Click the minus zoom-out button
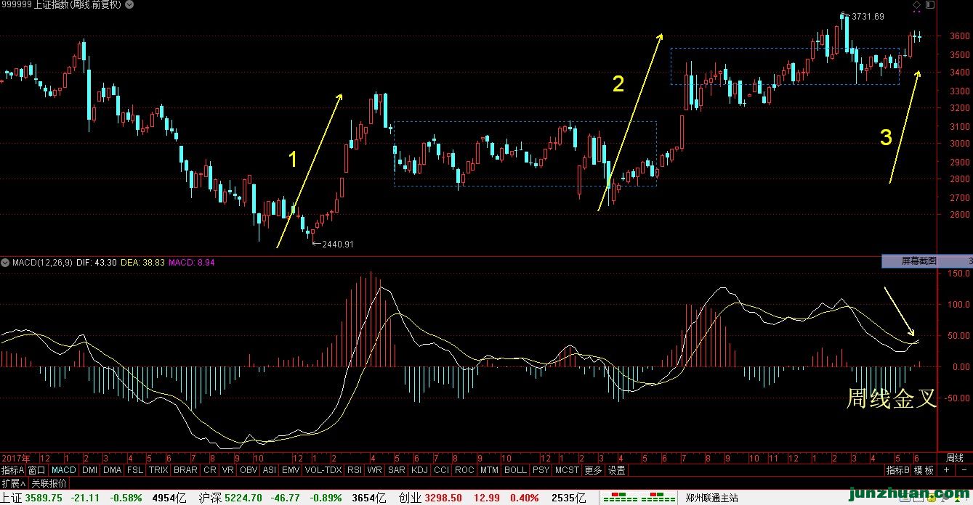Viewport: 973px width, 505px height. point(963,470)
